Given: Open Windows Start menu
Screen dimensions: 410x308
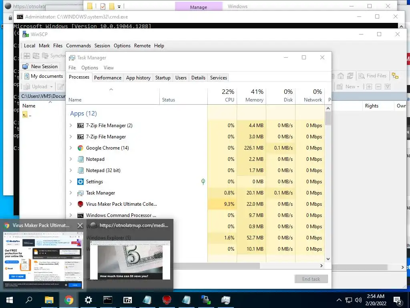Looking at the screenshot, I should coord(10,300).
